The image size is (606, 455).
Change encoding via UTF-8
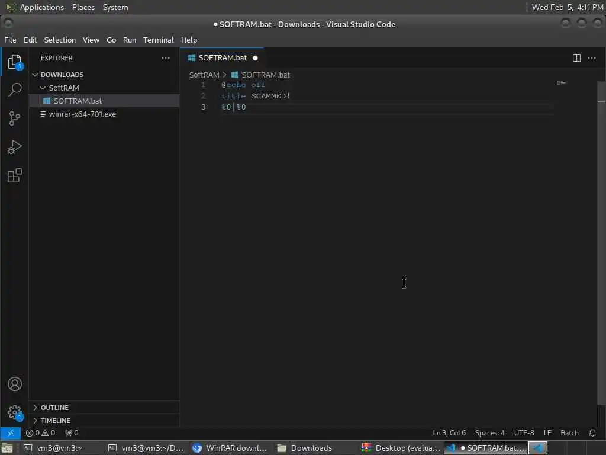(x=524, y=433)
